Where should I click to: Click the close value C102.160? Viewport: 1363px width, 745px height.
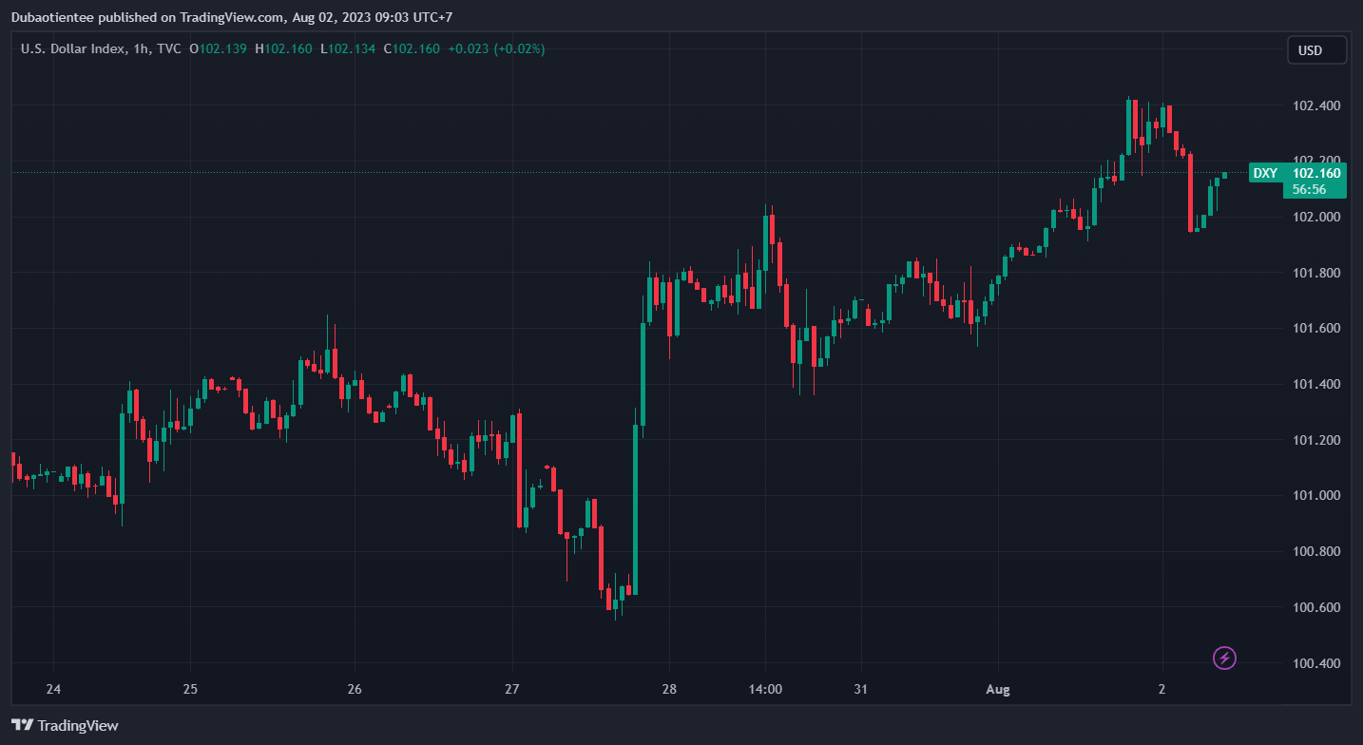pos(412,48)
